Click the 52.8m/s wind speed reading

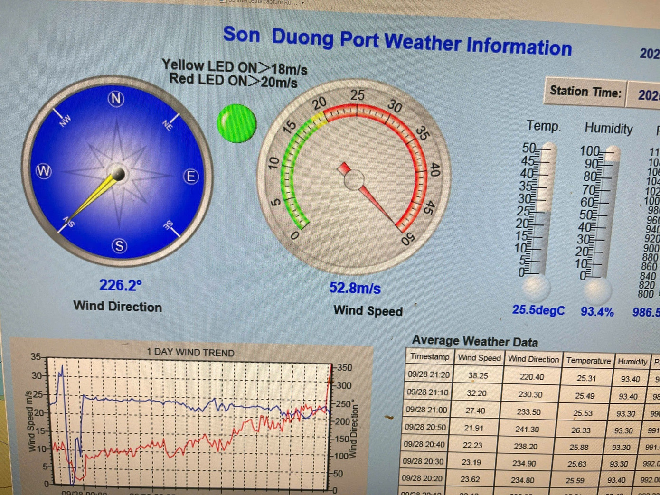tap(355, 288)
